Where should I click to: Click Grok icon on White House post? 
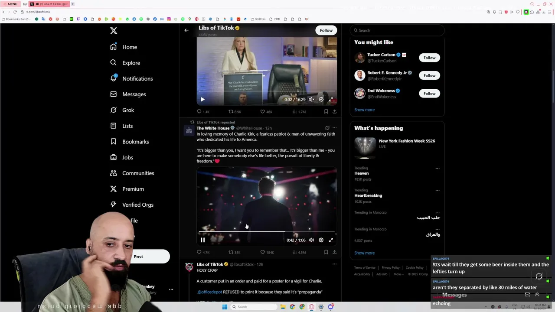coord(327,128)
